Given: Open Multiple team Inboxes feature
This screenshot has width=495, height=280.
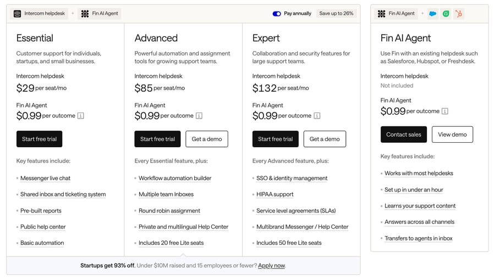Looking at the screenshot, I should pyautogui.click(x=166, y=194).
